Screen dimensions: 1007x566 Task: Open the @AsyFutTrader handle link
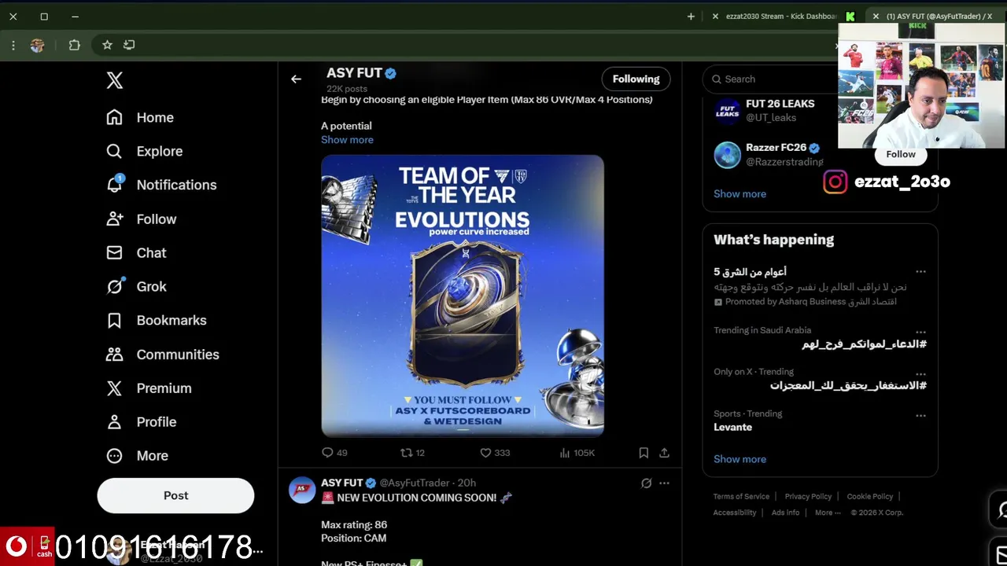pos(414,483)
